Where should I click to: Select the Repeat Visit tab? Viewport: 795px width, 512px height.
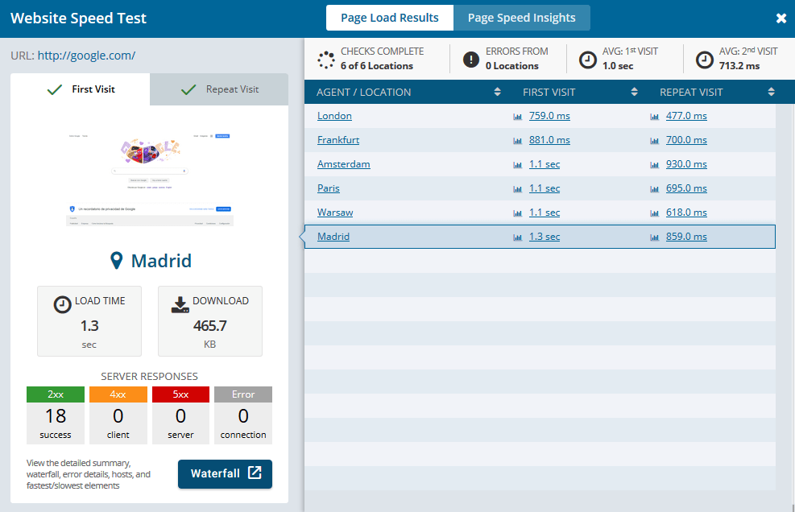(219, 89)
